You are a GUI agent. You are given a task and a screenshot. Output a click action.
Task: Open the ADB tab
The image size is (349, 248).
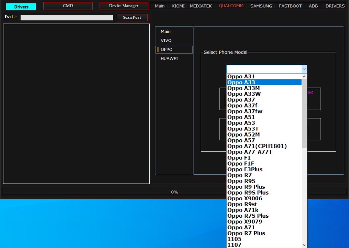(313, 6)
